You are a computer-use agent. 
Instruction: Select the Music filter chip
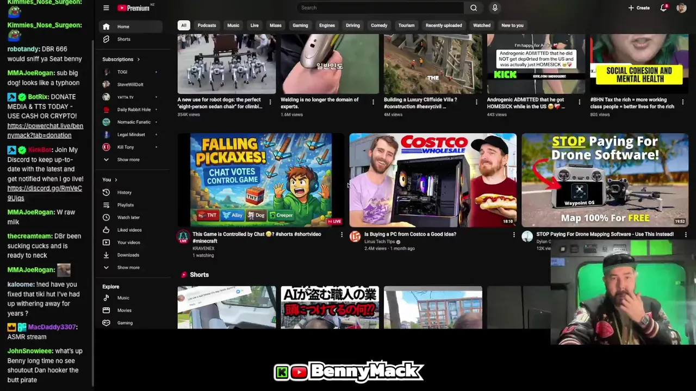click(233, 26)
